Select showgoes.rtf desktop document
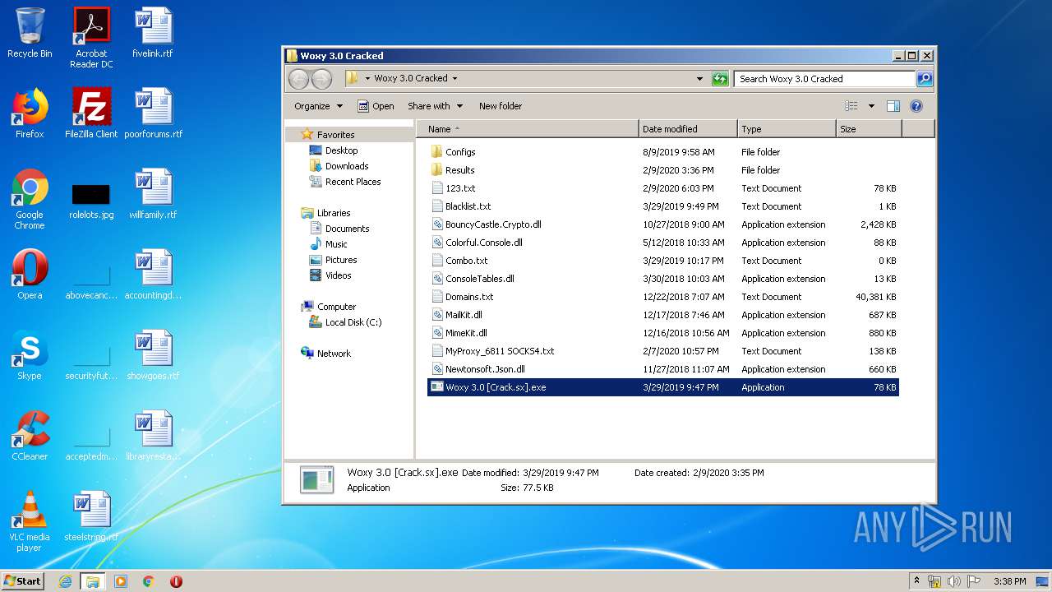This screenshot has width=1052, height=592. click(x=153, y=355)
